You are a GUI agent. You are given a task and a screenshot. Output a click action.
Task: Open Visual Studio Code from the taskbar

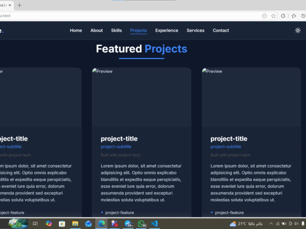pos(154,224)
